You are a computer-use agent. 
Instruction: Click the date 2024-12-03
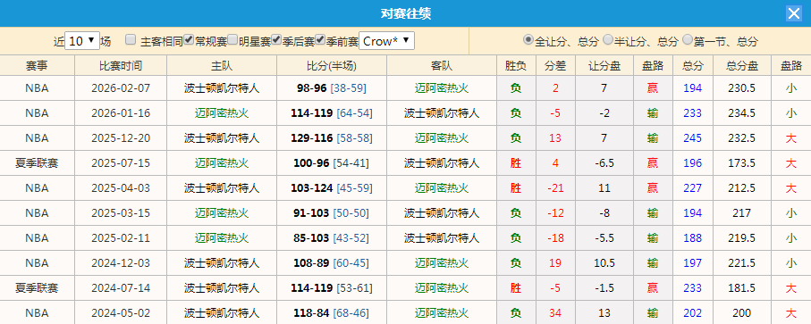coord(121,263)
